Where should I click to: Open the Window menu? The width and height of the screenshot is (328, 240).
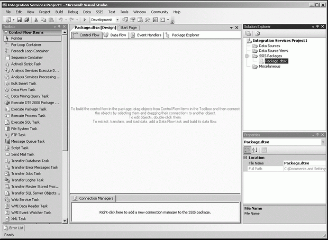point(140,12)
